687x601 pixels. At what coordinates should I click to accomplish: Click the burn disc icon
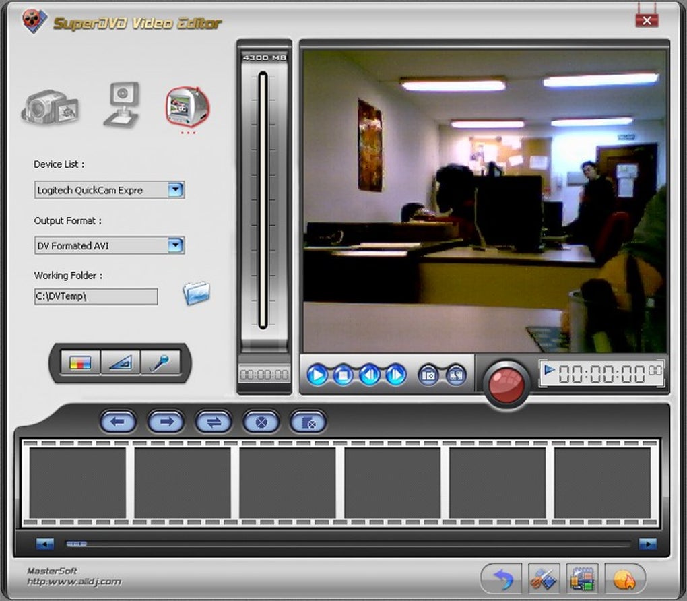(624, 579)
